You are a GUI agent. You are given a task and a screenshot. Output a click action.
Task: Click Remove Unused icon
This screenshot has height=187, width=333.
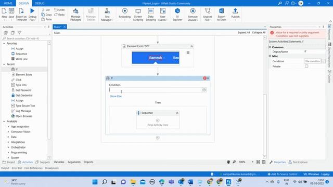coord(193,11)
